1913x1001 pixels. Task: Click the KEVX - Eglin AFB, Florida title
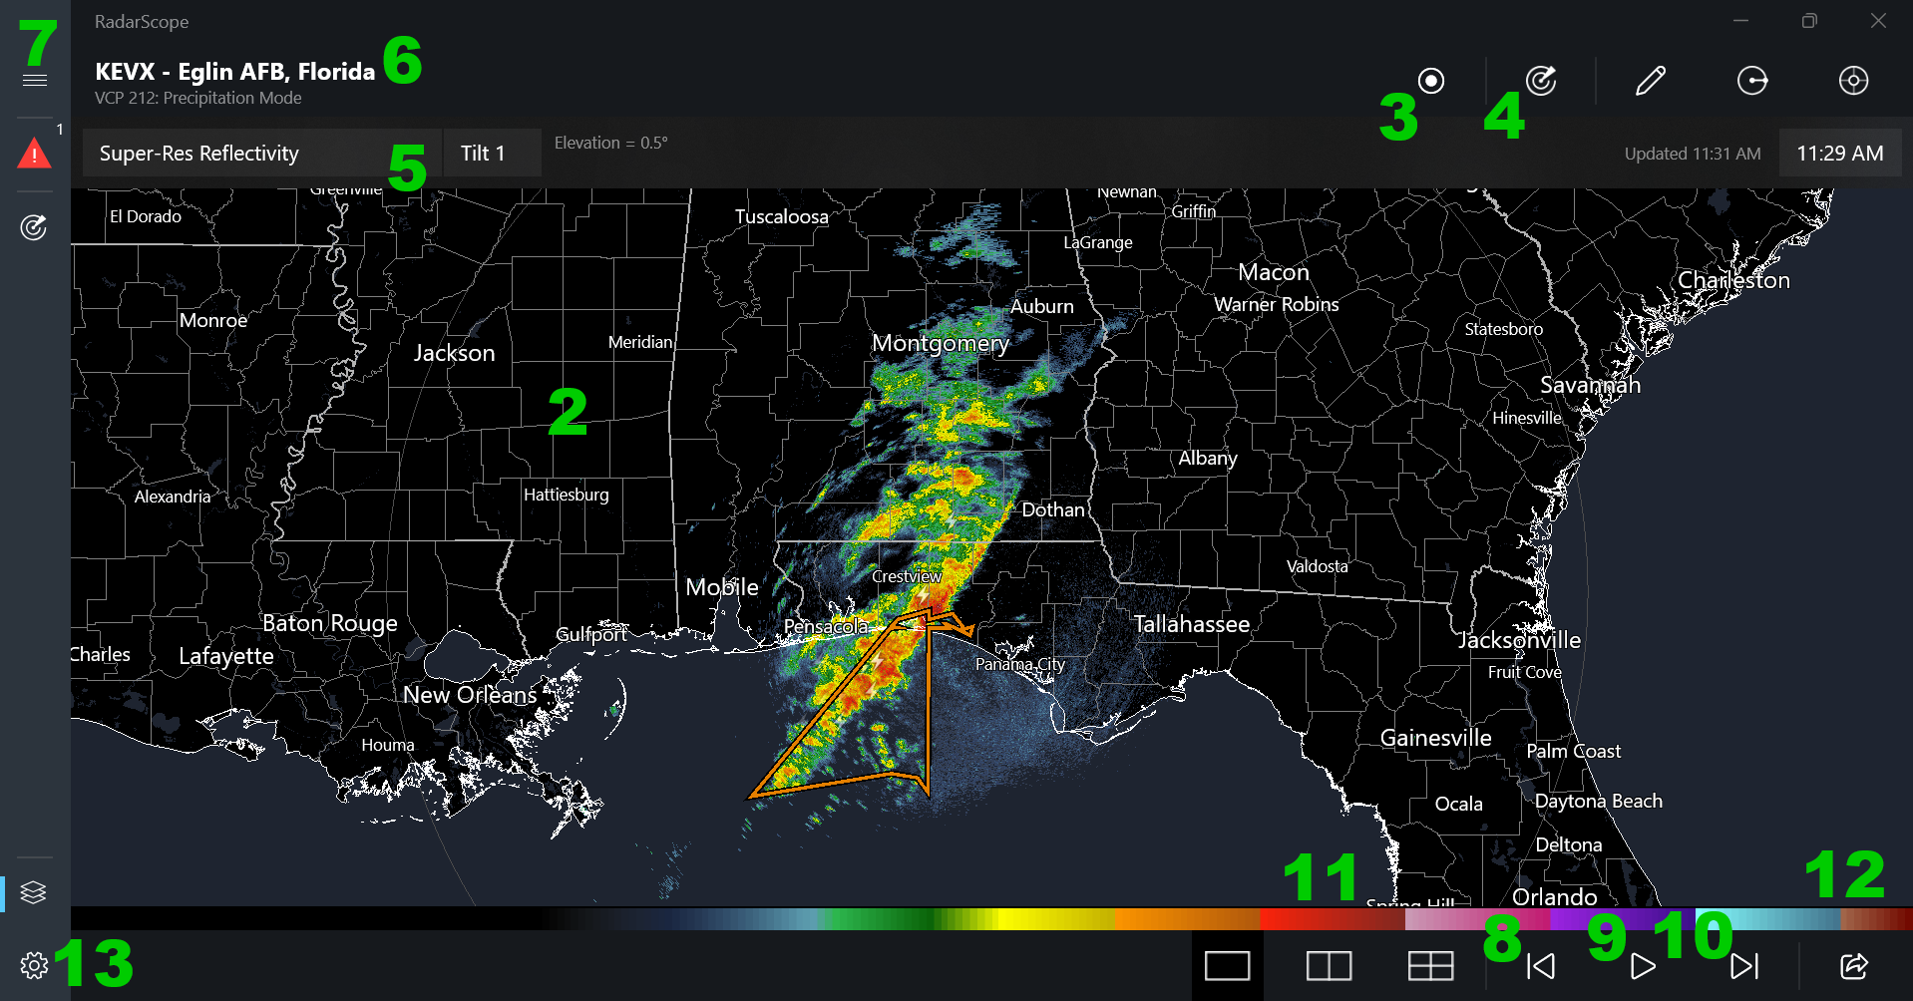tap(234, 72)
